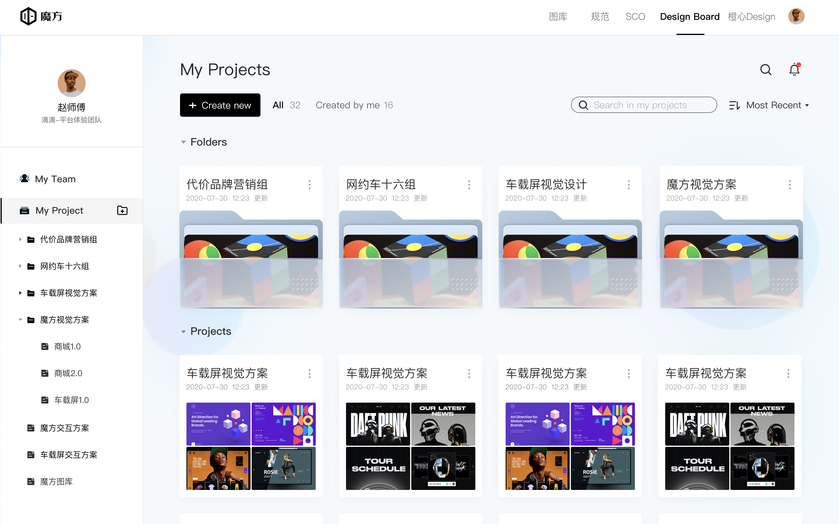Expand the 车载屏视觉方案 sidebar folder arrow
839x524 pixels.
pos(20,293)
